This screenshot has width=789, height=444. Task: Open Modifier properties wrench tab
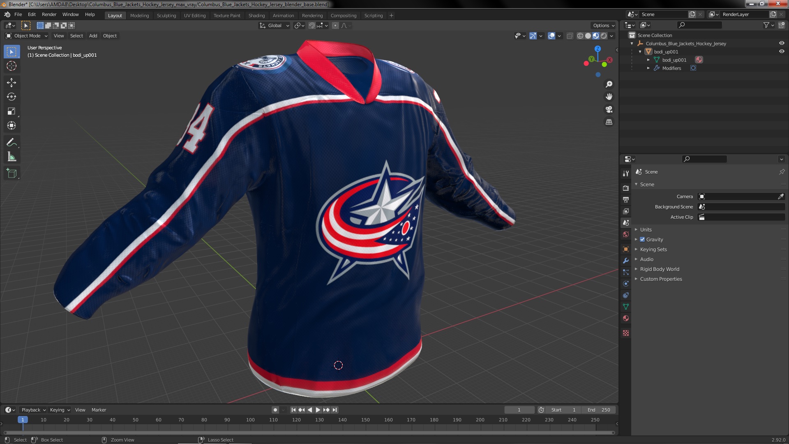tap(626, 261)
